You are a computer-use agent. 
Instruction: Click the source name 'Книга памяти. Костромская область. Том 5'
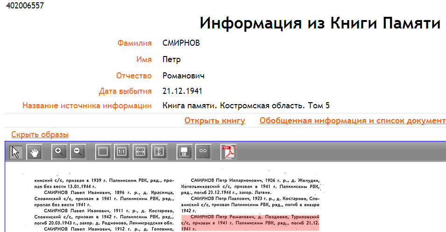click(246, 105)
